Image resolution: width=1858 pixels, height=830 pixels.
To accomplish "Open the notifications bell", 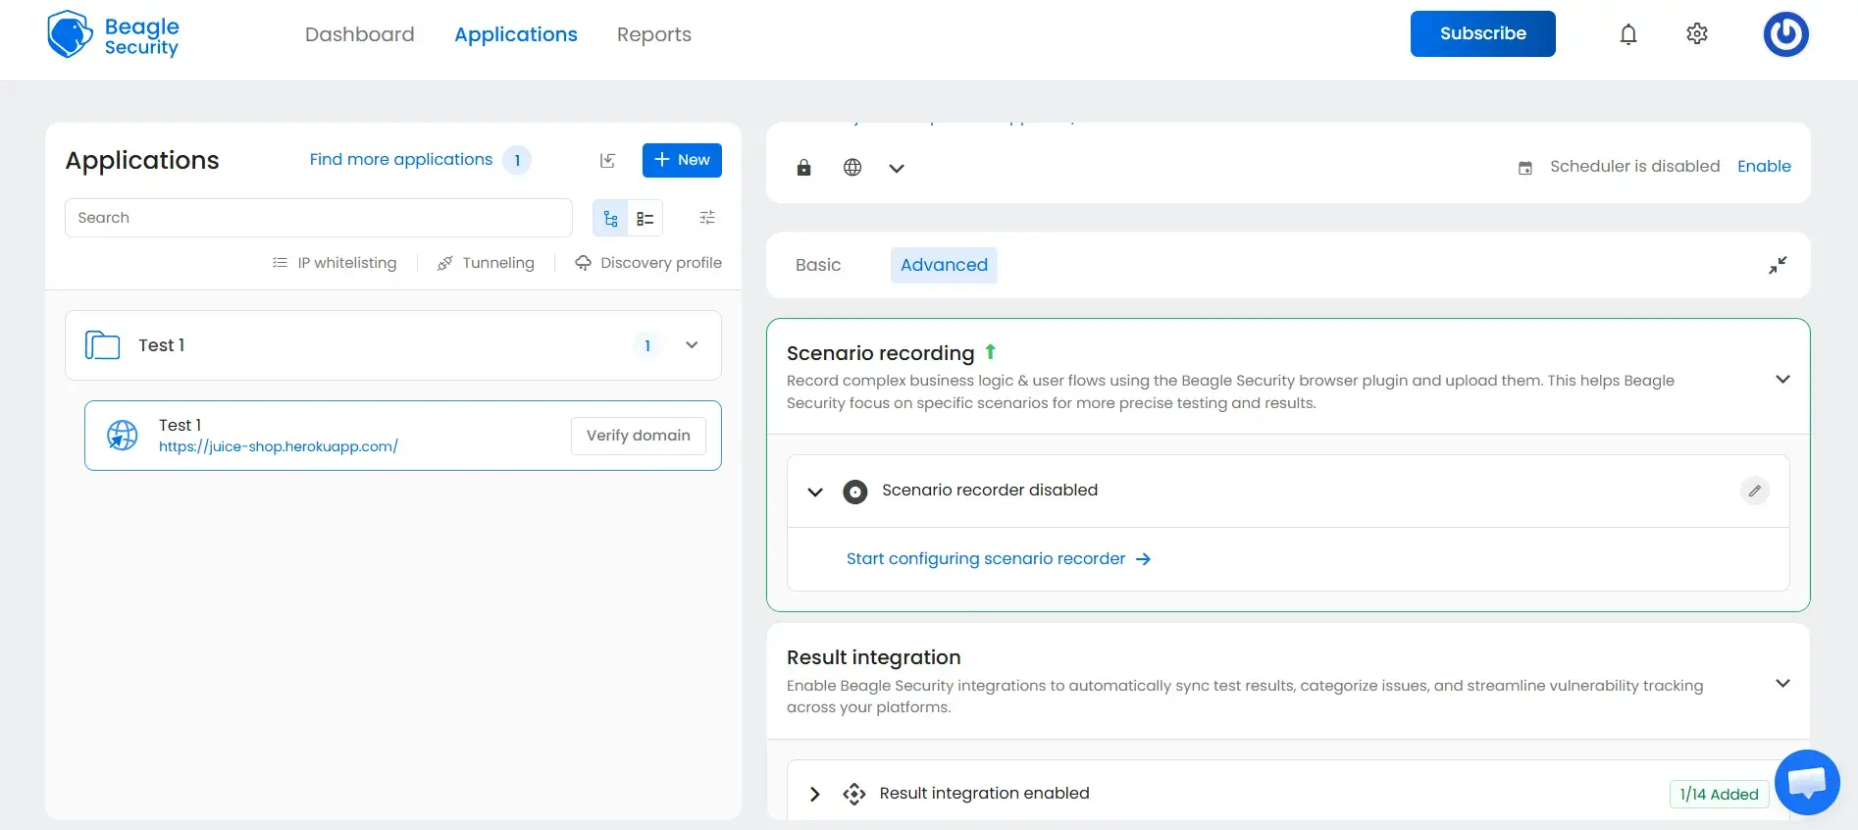I will (x=1628, y=34).
